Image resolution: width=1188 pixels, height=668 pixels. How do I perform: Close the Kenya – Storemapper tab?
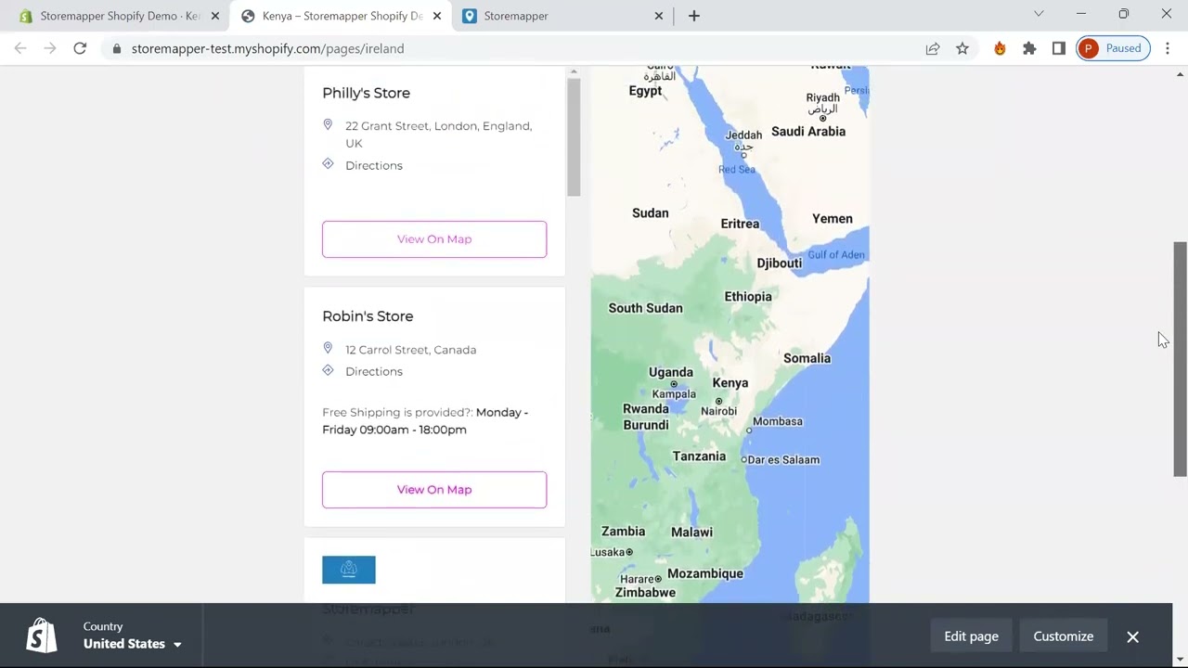(x=437, y=16)
